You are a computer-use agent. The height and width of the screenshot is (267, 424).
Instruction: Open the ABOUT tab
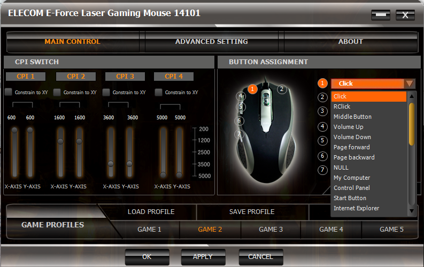(x=351, y=42)
